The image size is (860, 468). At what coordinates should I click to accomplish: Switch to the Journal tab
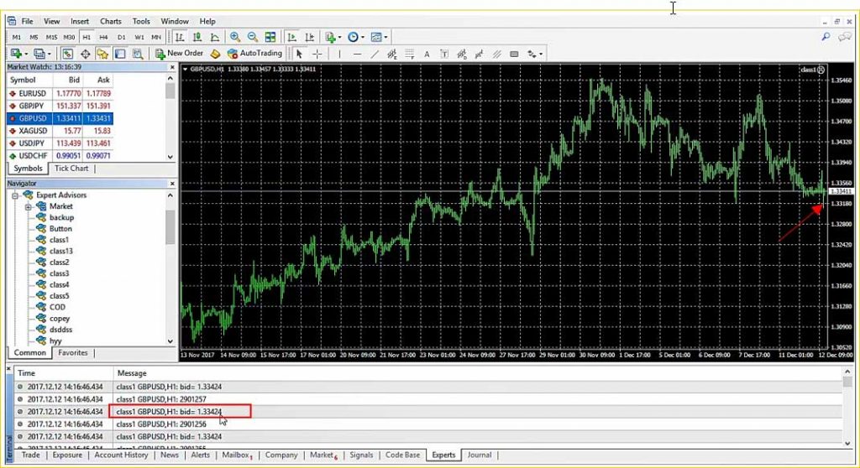point(479,455)
